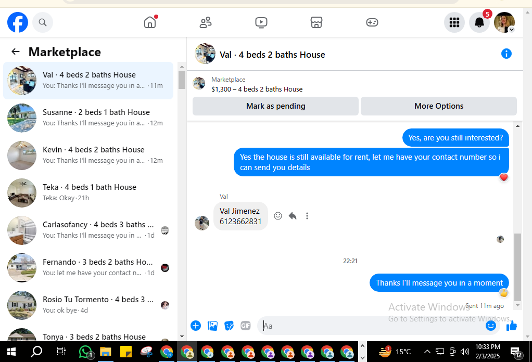This screenshot has height=362, width=532.
Task: Open the Gaming icon
Action: pos(372,22)
